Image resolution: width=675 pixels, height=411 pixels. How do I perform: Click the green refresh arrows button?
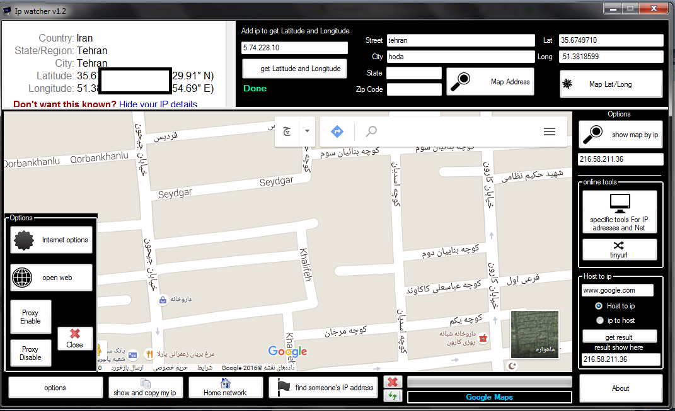[393, 395]
